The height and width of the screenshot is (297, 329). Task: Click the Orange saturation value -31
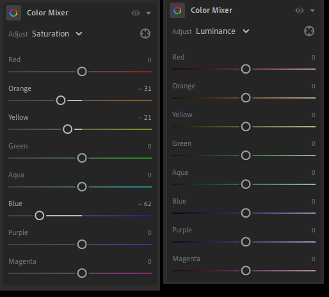click(145, 89)
